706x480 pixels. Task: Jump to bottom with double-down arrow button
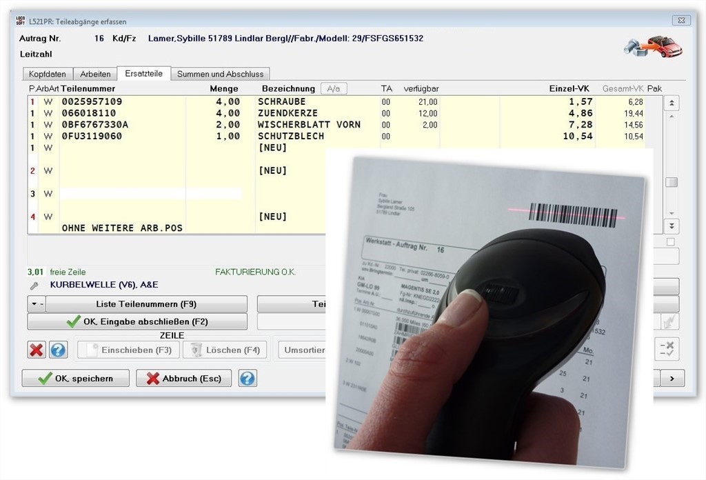click(671, 226)
